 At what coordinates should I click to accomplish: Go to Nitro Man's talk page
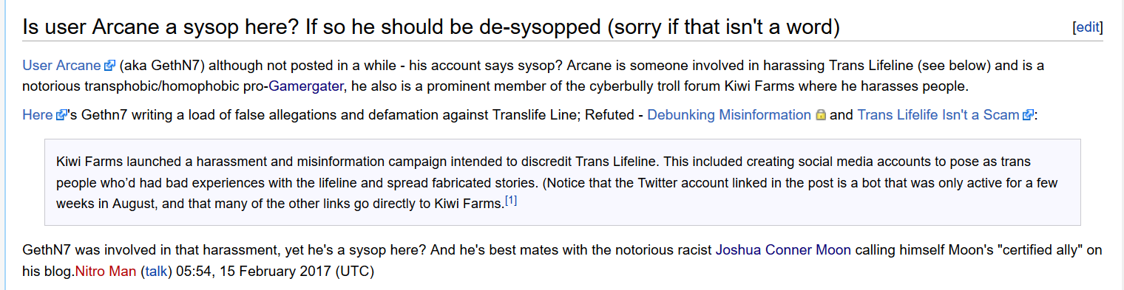[x=156, y=271]
